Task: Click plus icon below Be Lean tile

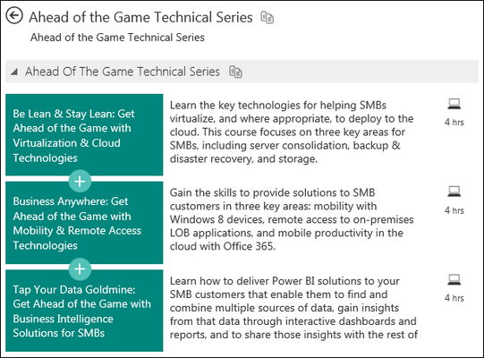Action: pyautogui.click(x=80, y=181)
